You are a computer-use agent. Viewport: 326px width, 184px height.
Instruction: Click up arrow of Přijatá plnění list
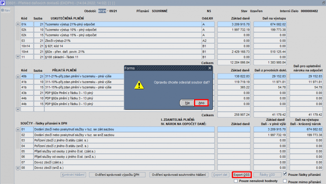click(x=18, y=77)
